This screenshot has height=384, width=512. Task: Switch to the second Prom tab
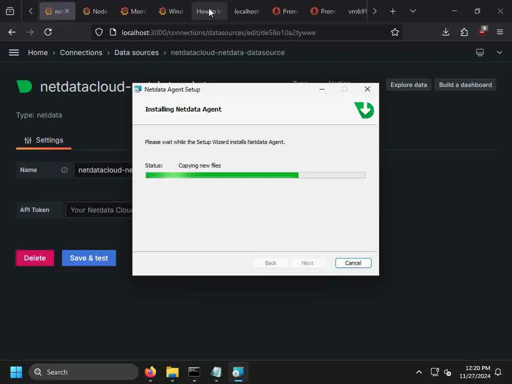click(323, 11)
